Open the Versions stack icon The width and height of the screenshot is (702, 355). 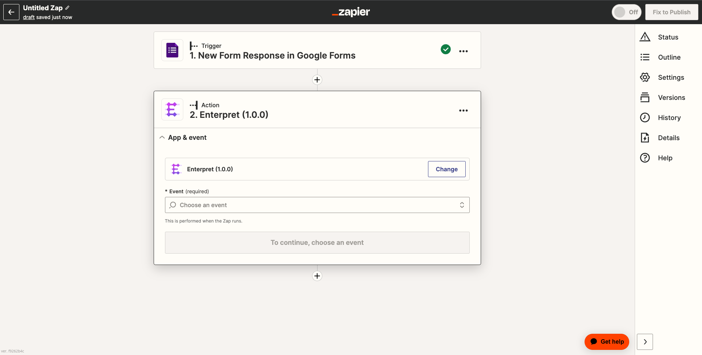[645, 97]
